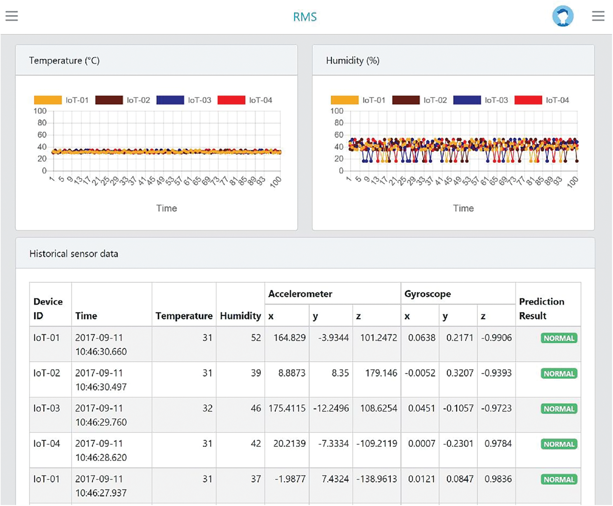Click the Temperature (°C) panel header

point(64,61)
